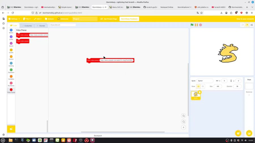Select the Control block category
Image resolution: width=255 pixels, height=143 pixels.
[11, 58]
